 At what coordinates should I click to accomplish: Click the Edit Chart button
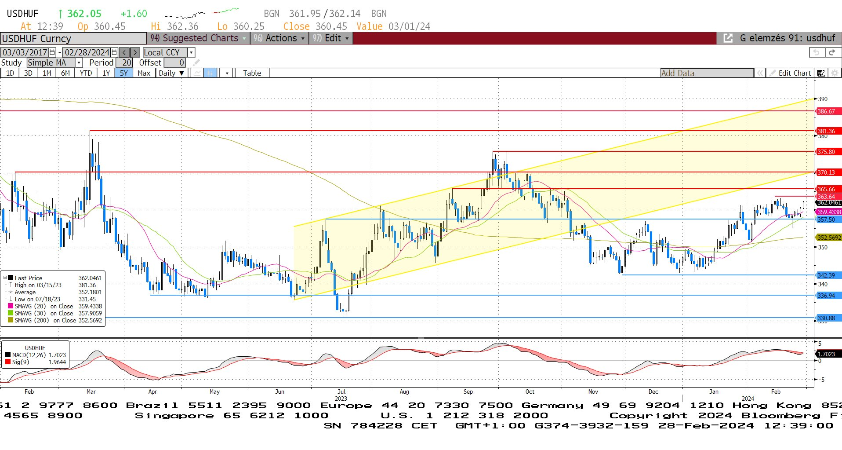tap(790, 73)
